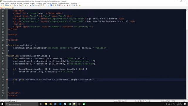Screen dimensions: 188x106
Task: Click the Close All toolbar icon
Action: [13, 5]
